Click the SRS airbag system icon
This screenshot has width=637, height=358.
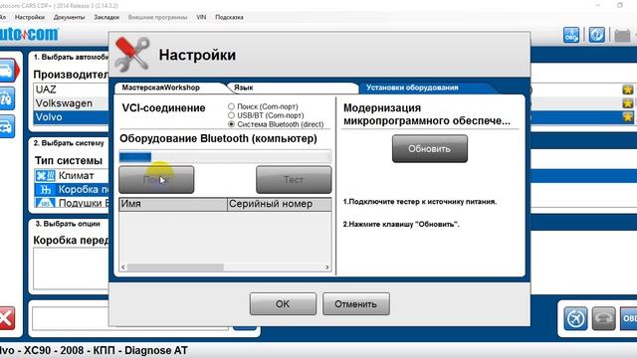click(x=45, y=203)
